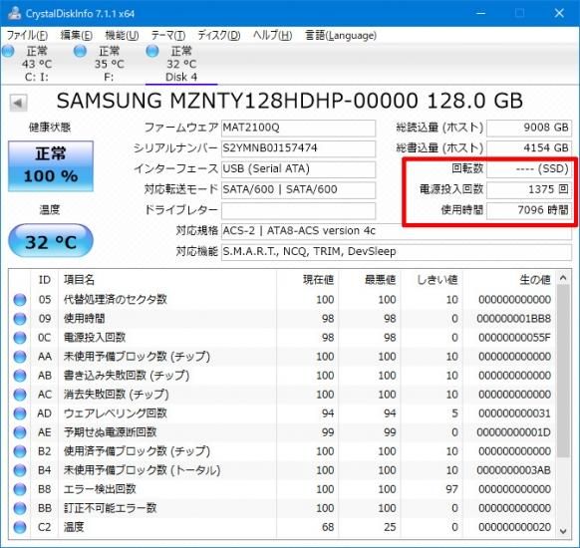
Task: Click the status icon for attribute AD
Action: click(20, 413)
